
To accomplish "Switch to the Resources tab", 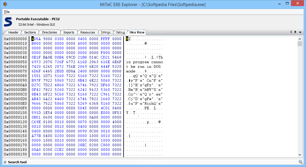I will click(87, 32).
